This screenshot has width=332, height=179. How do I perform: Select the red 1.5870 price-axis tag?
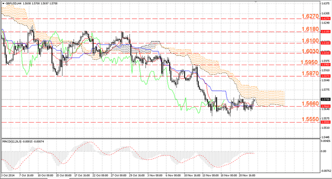tap(325, 76)
